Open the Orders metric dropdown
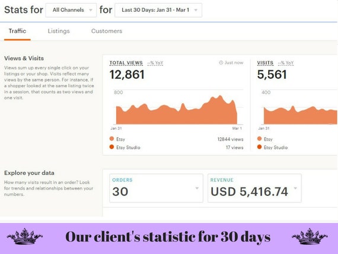This screenshot has width=338, height=254. [x=156, y=188]
